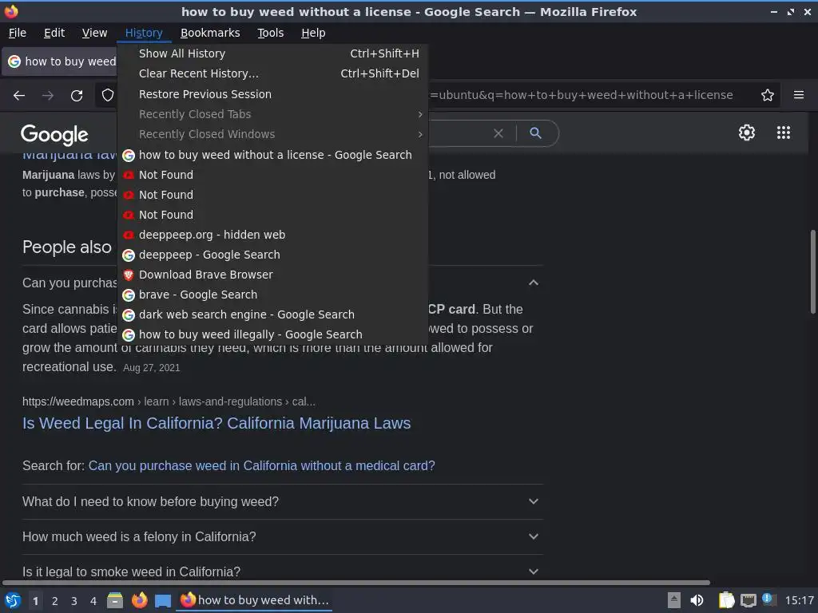The width and height of the screenshot is (818, 613).
Task: Click the show desktop taskbar icon
Action: click(x=163, y=601)
